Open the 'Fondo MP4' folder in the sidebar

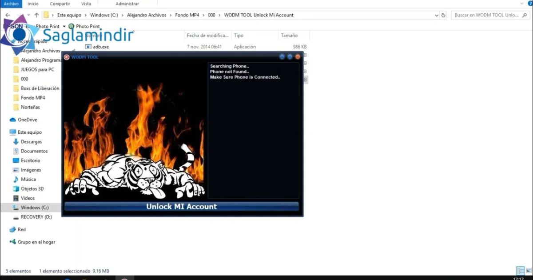click(x=33, y=98)
